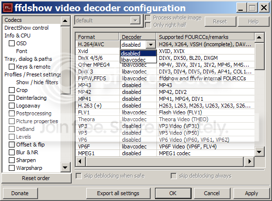The width and height of the screenshot is (272, 201).
Task: Select the DivX 4/5/6 format row
Action: click(x=165, y=58)
